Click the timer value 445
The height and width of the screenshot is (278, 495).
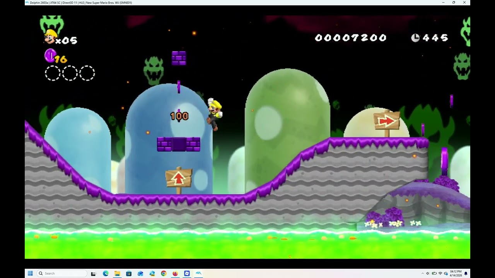435,37
